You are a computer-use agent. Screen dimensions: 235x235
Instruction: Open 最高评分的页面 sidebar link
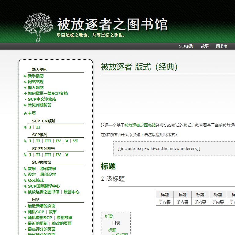[x=42, y=229]
